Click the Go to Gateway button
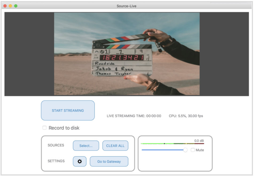This screenshot has height=176, width=254. tap(109, 161)
